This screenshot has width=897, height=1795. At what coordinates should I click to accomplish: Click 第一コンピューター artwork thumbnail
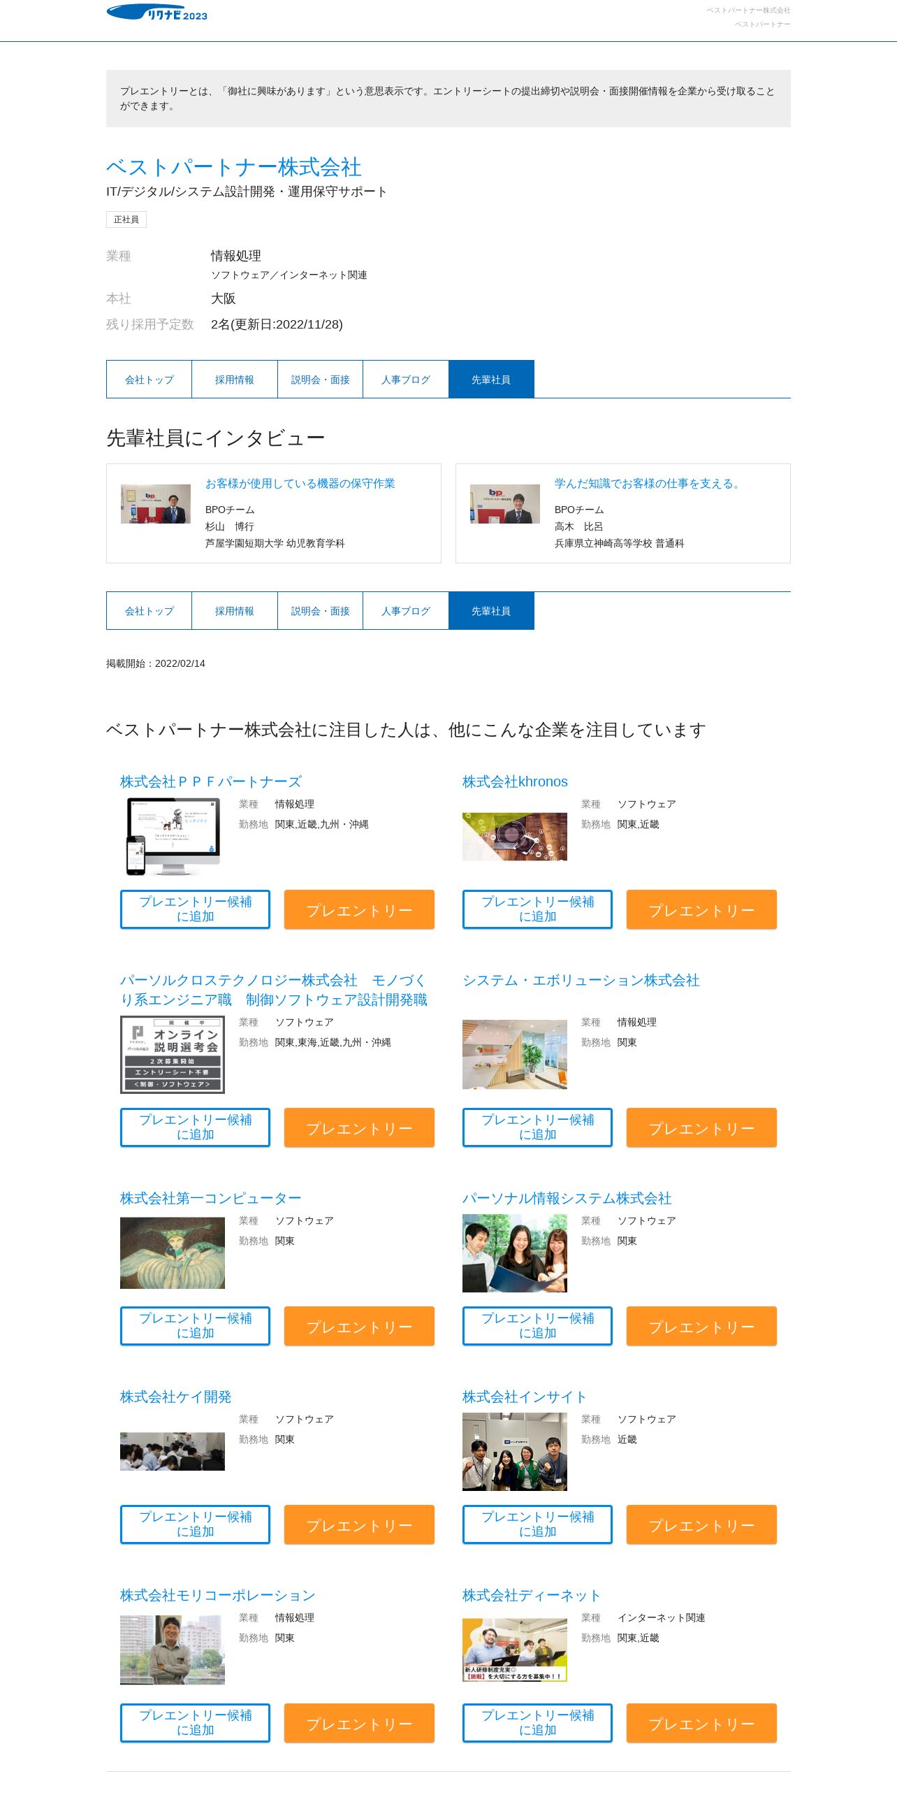coord(173,1253)
